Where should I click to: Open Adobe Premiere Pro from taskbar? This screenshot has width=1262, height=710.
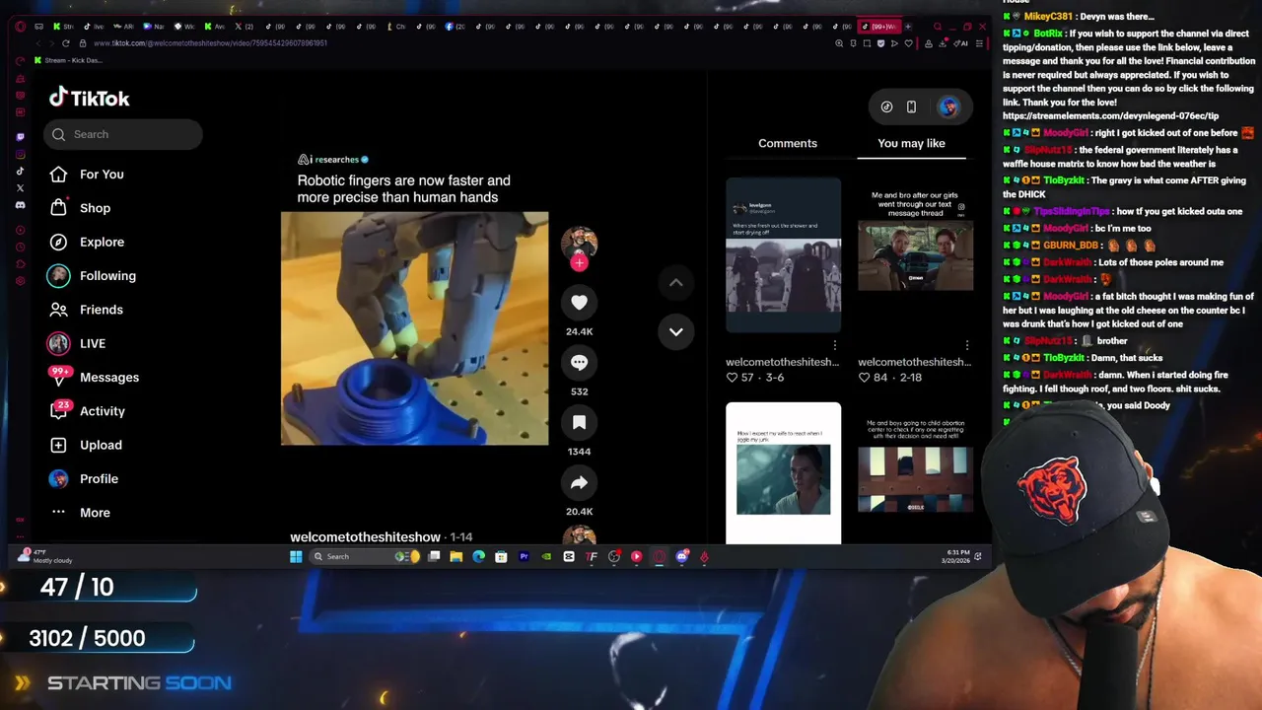(524, 557)
